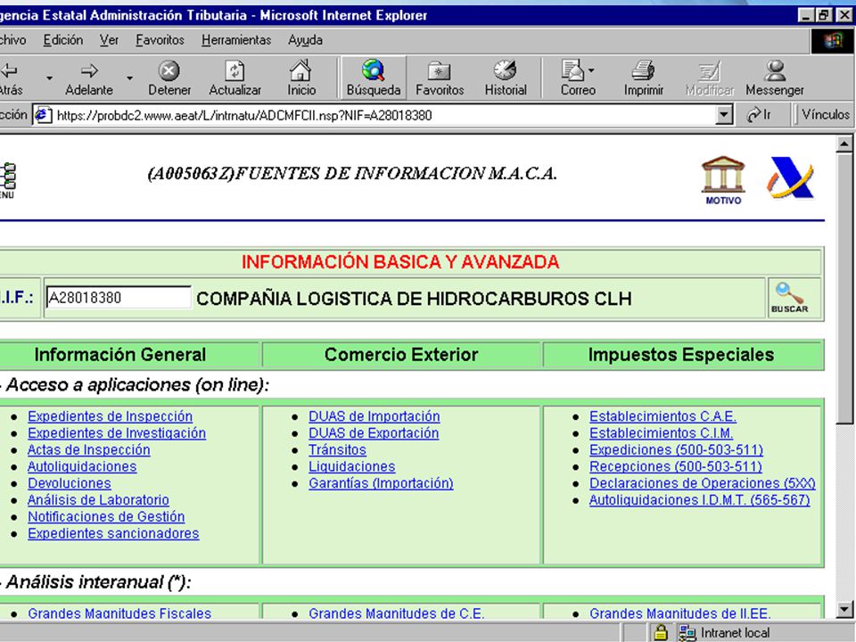The width and height of the screenshot is (856, 642).
Task: Open the Correo dropdown arrow
Action: [x=590, y=70]
